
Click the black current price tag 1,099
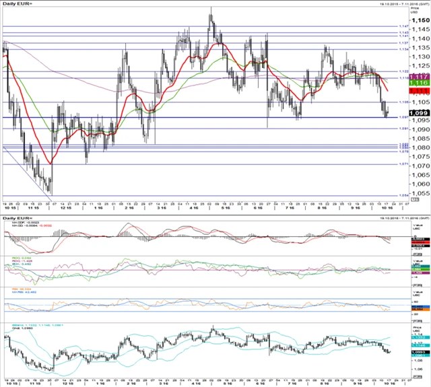pos(418,112)
